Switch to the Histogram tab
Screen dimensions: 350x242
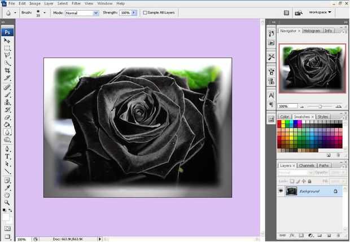312,31
